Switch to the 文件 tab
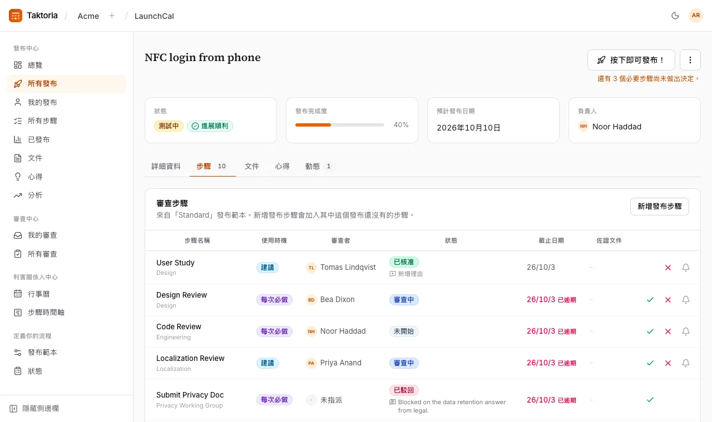Screen dimensions: 712x422 [x=252, y=166]
